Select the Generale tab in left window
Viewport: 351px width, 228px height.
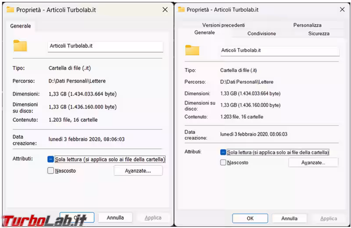20,26
